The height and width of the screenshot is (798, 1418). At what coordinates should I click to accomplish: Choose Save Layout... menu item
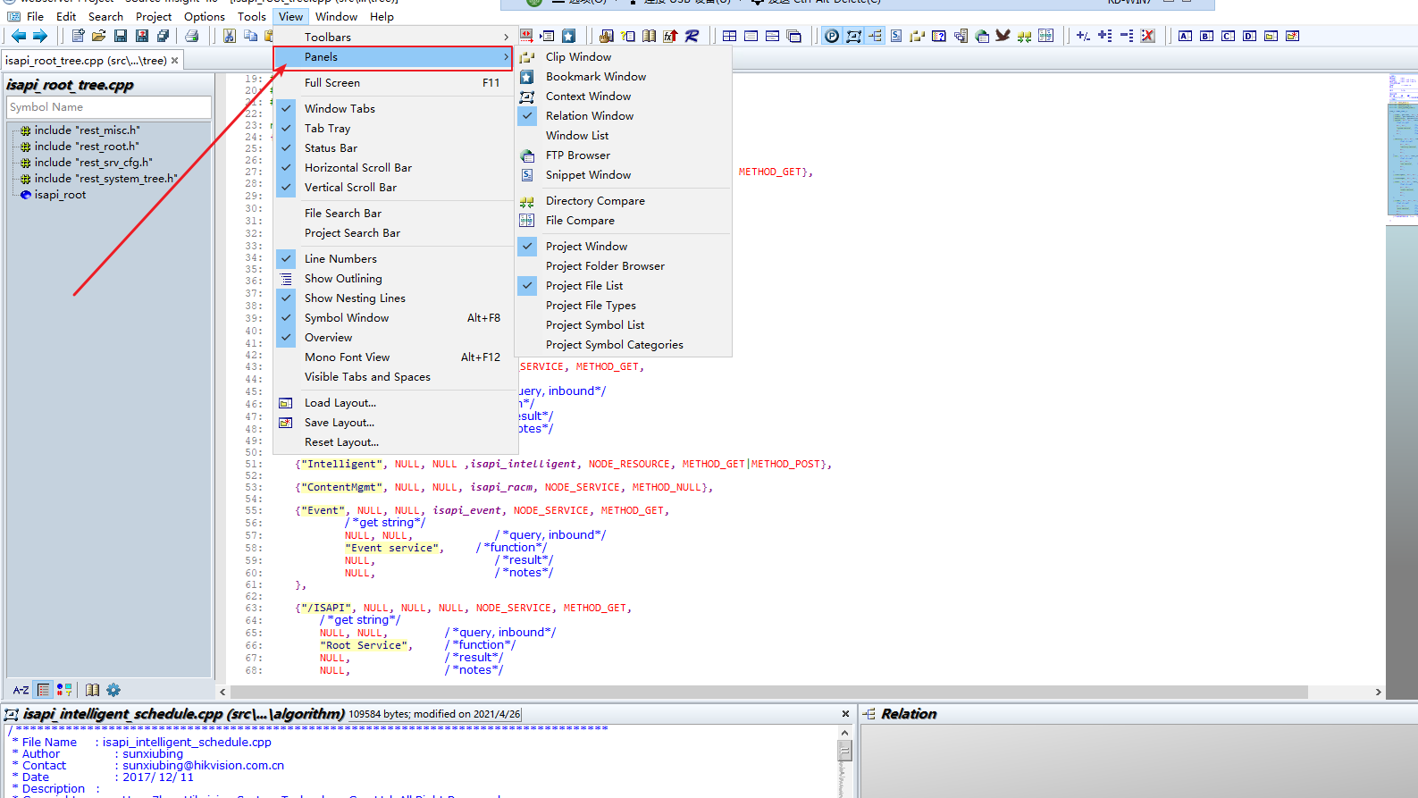(393, 422)
